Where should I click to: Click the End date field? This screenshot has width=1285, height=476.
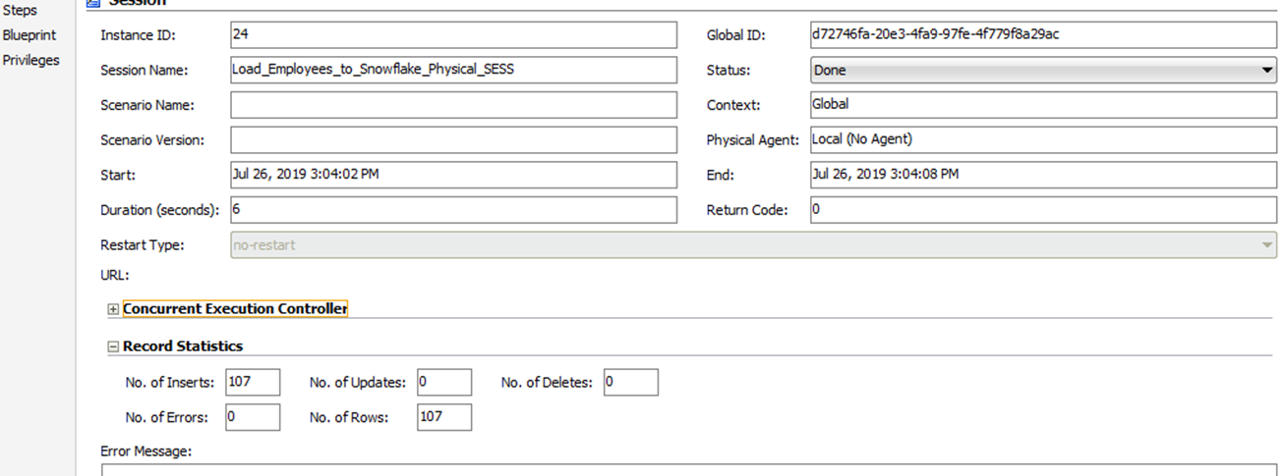pos(1042,175)
